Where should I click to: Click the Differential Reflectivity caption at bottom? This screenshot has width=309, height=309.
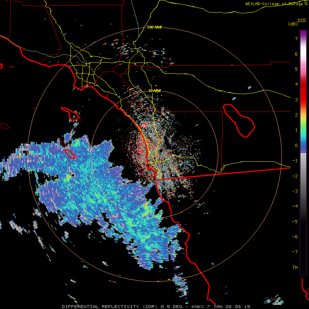pyautogui.click(x=156, y=307)
